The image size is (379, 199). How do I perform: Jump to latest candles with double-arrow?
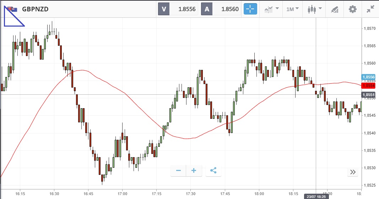(x=353, y=172)
